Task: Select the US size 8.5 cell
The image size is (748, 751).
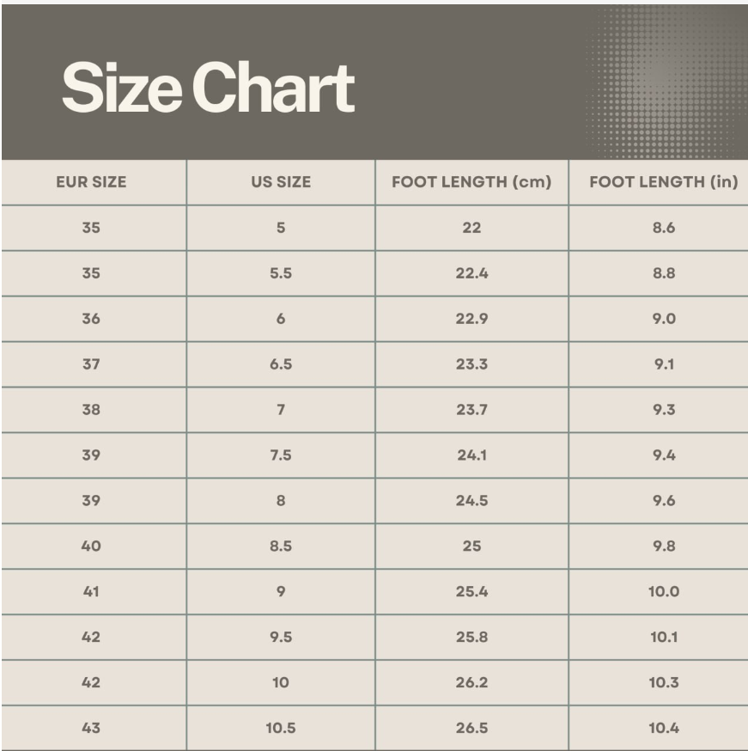Action: pyautogui.click(x=281, y=546)
